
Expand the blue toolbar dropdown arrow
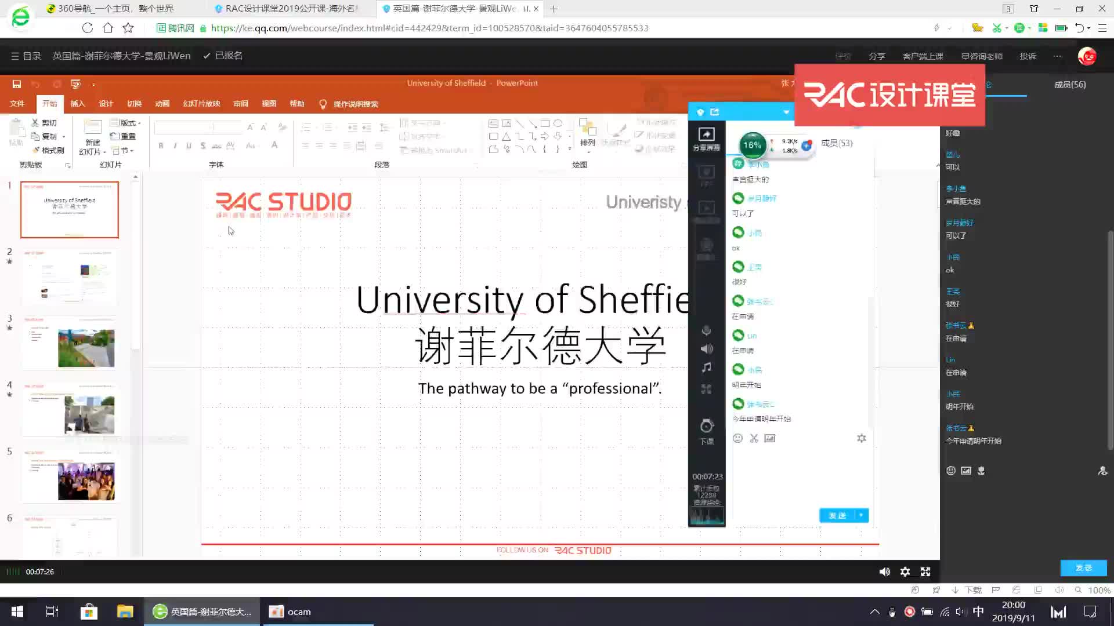point(786,112)
